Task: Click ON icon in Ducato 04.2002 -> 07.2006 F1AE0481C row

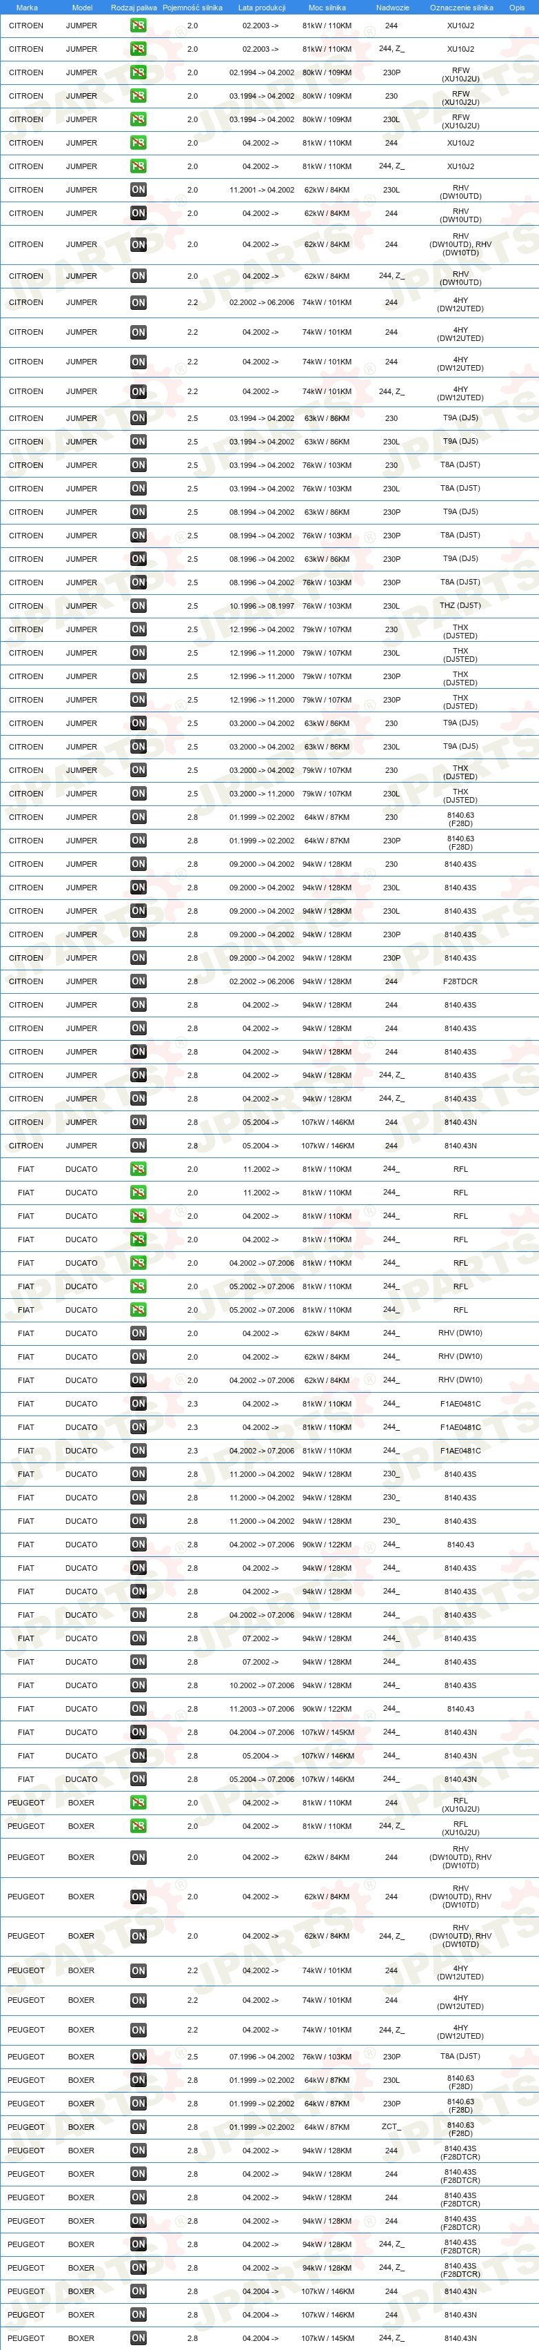Action: tap(139, 1451)
